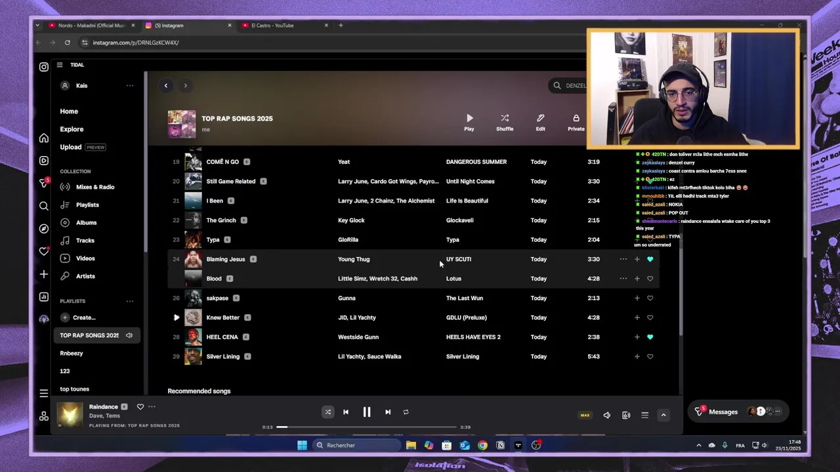Open options dots next to Kais profile
This screenshot has width=840, height=472.
[130, 85]
